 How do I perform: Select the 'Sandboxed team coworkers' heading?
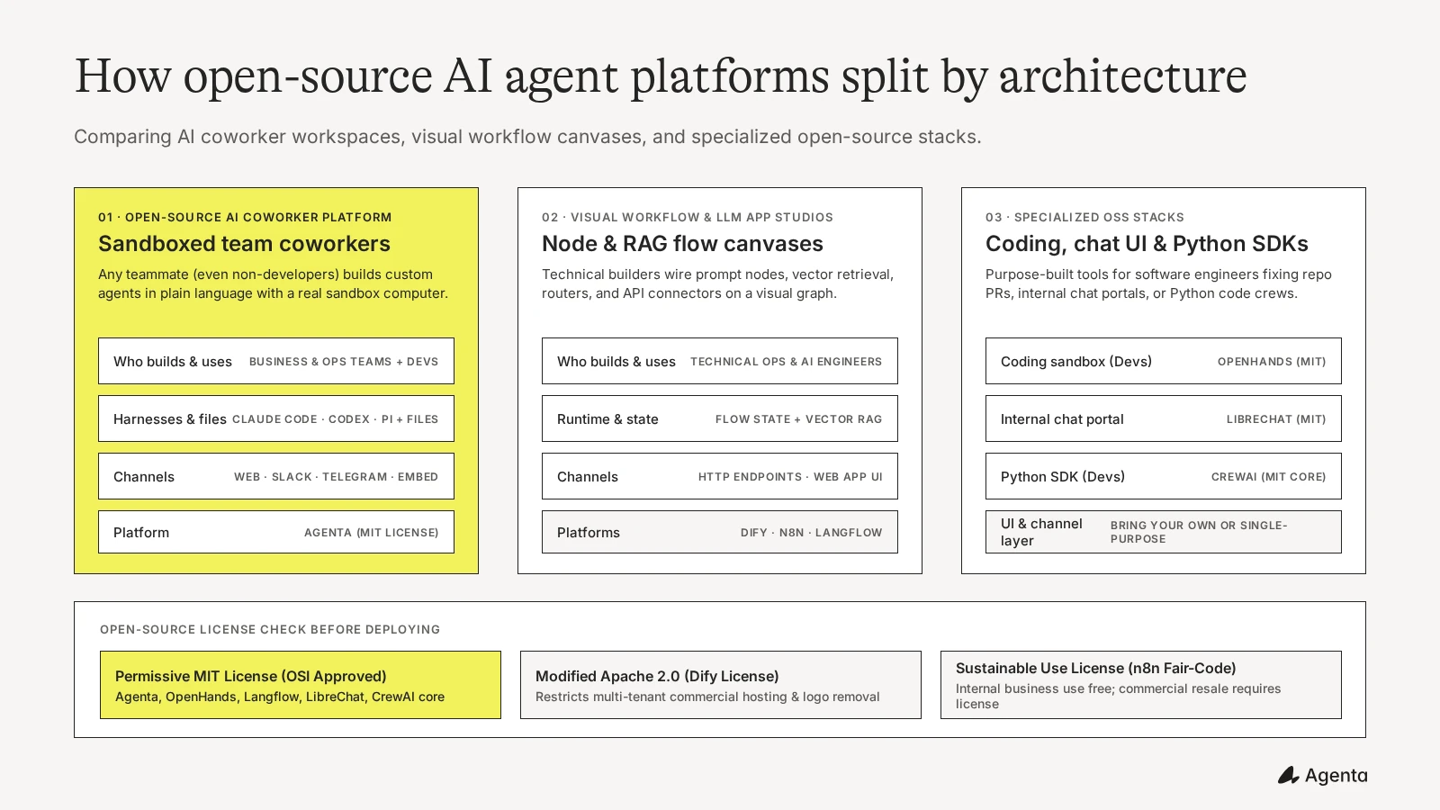(x=244, y=244)
